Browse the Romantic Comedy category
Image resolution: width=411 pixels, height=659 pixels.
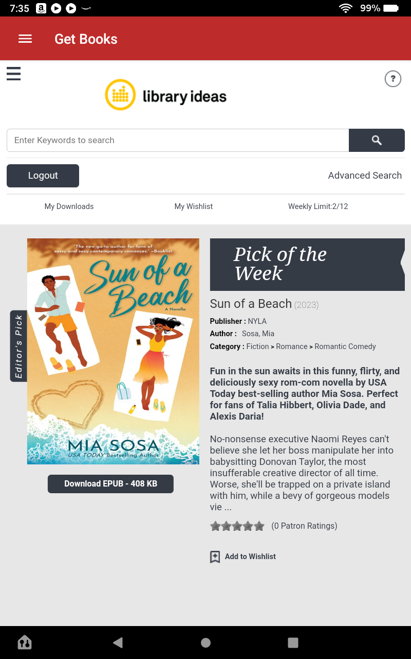click(x=345, y=346)
